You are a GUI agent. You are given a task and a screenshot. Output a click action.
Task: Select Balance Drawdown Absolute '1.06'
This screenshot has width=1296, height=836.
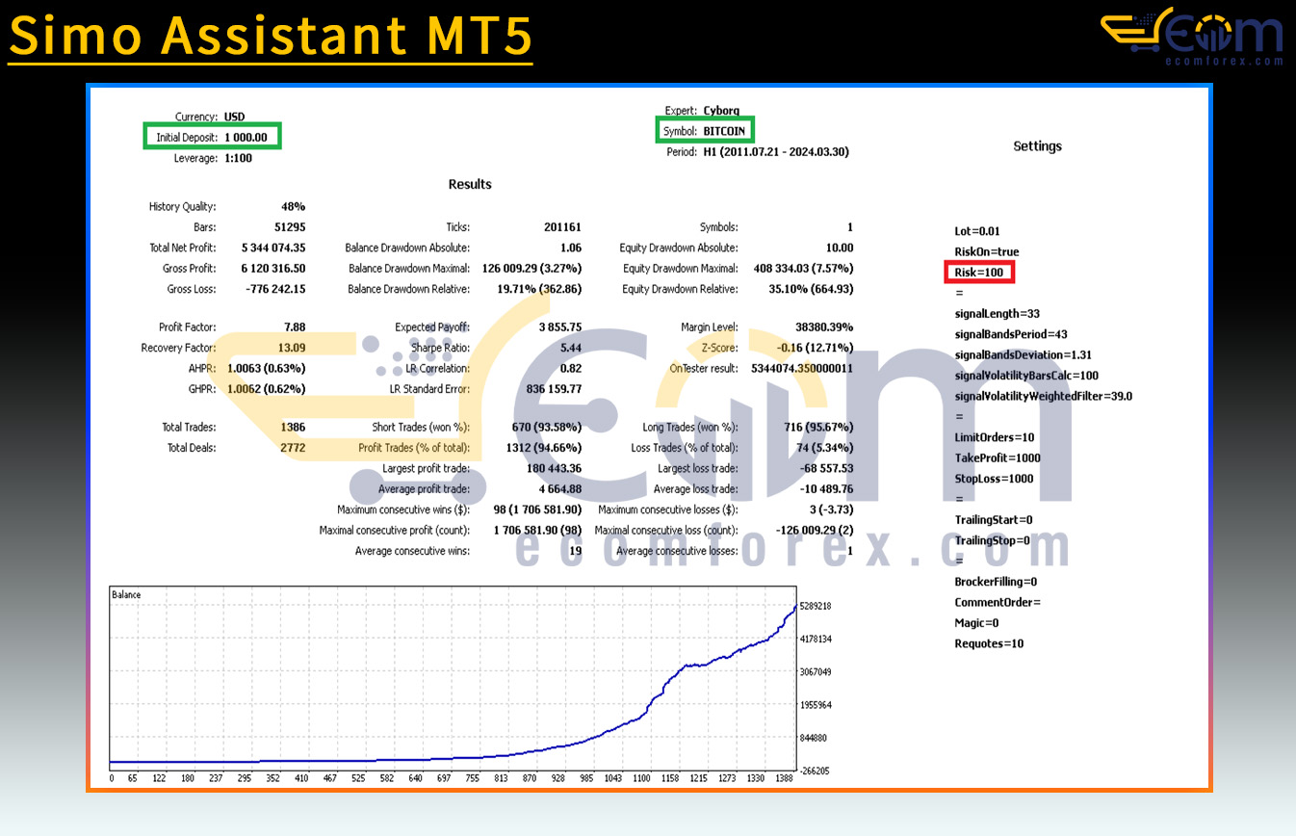coord(570,248)
